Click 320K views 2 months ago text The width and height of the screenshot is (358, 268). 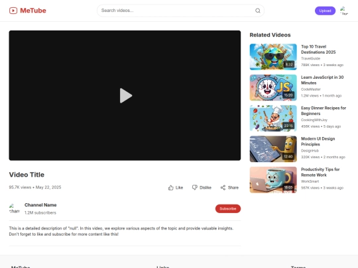click(x=323, y=157)
